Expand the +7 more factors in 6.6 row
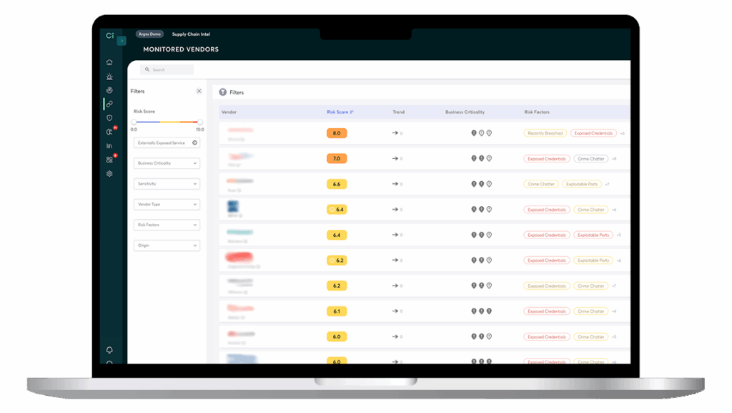 [608, 184]
